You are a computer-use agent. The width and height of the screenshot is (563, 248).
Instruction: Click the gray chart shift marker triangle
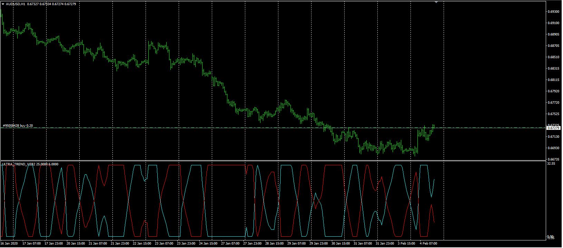tap(437, 2)
